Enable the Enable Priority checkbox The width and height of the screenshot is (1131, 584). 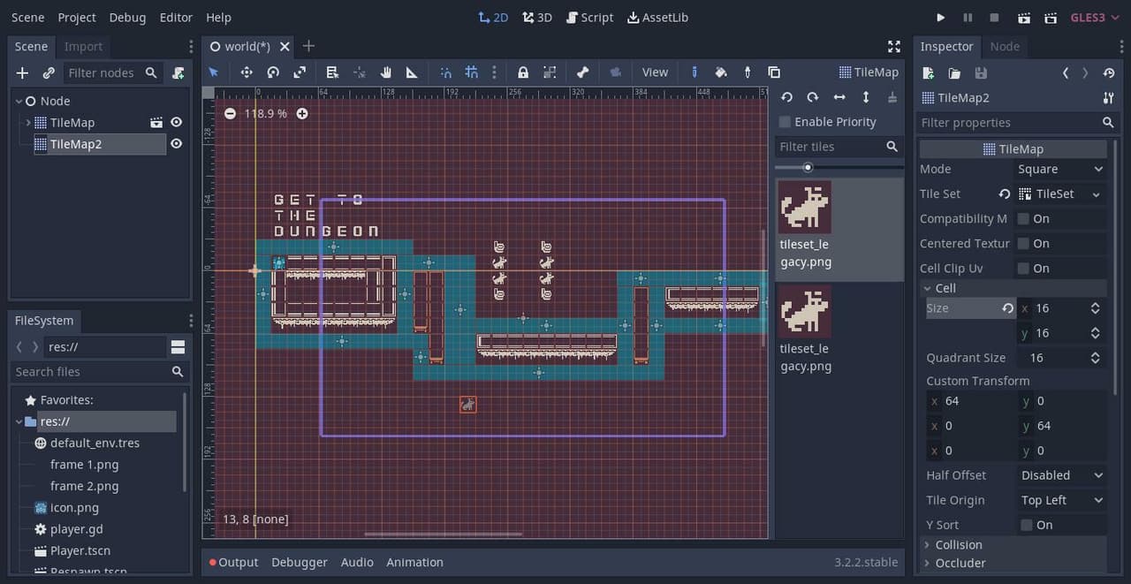(785, 122)
